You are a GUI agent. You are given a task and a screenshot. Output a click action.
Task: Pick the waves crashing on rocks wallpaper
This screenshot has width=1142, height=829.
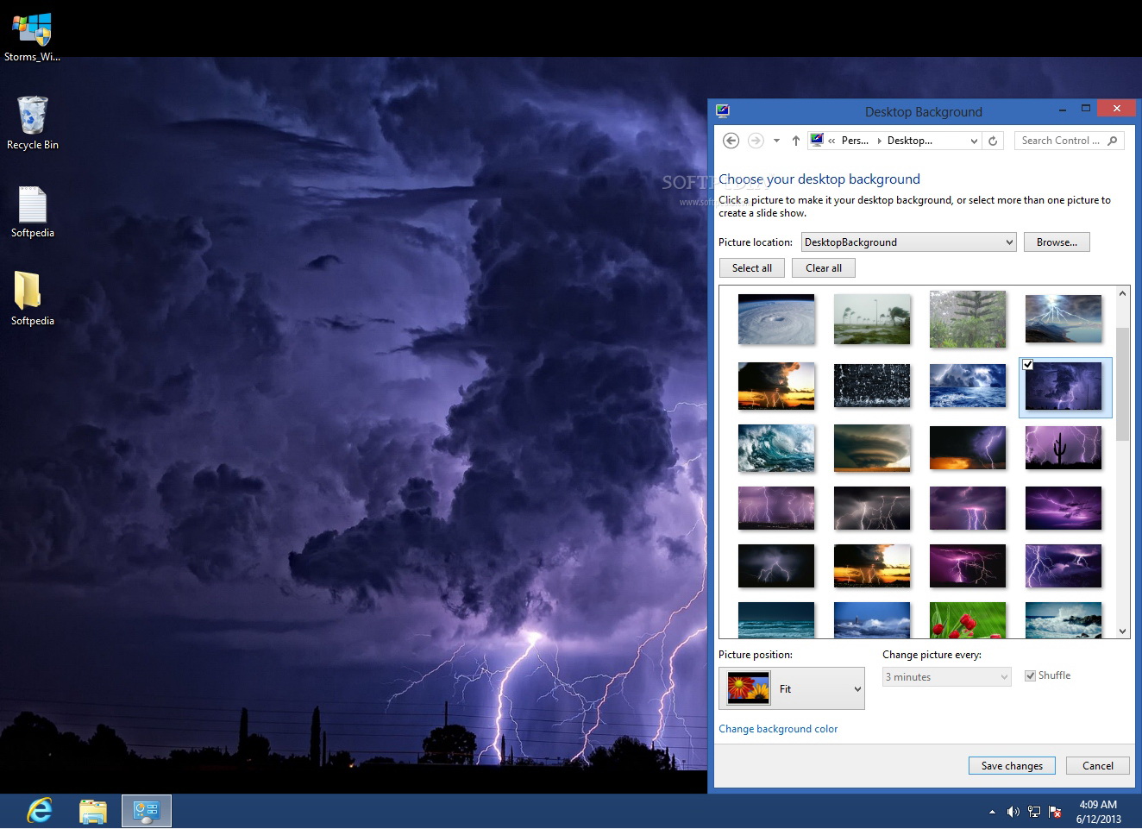tap(1064, 619)
